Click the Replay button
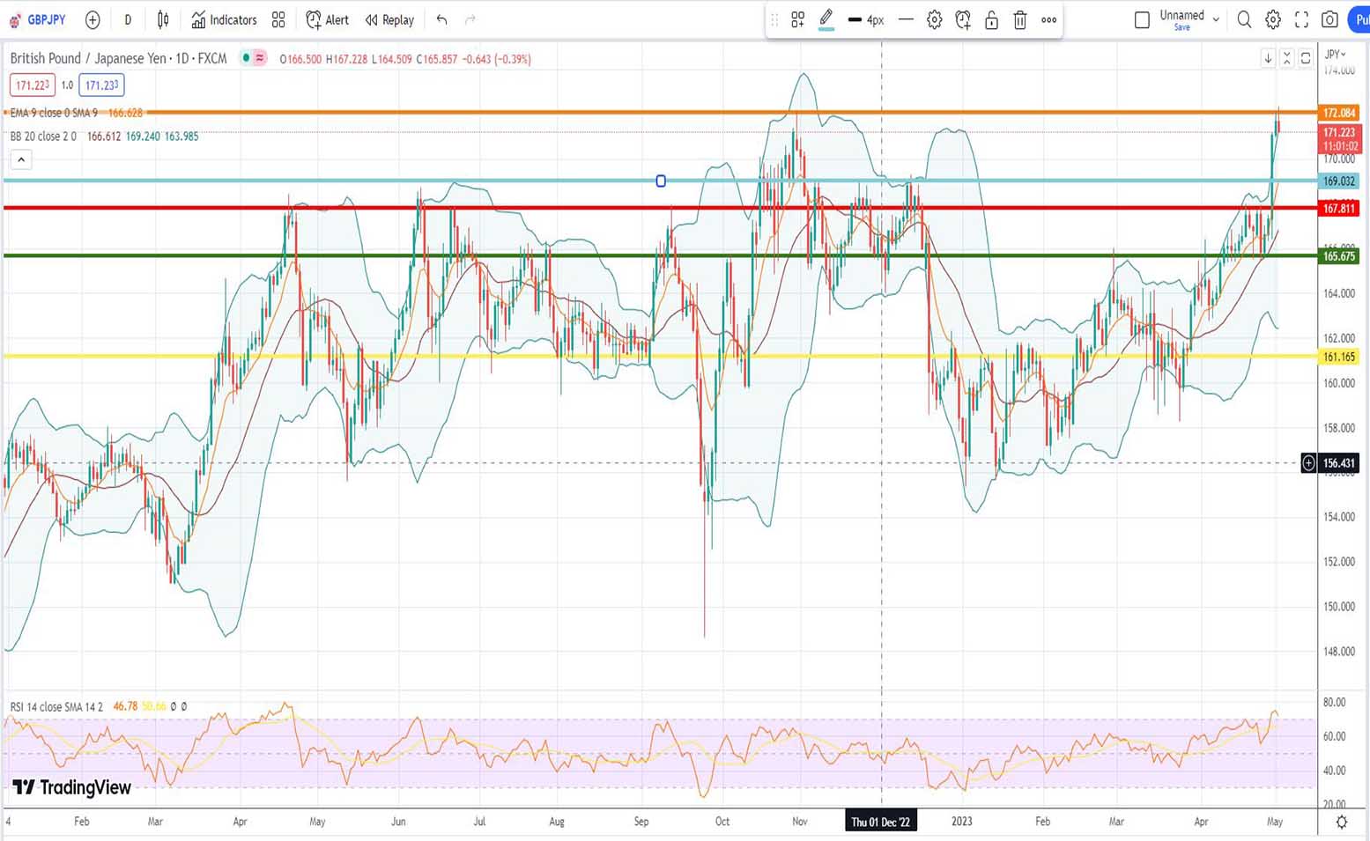The height and width of the screenshot is (841, 1370). [389, 19]
